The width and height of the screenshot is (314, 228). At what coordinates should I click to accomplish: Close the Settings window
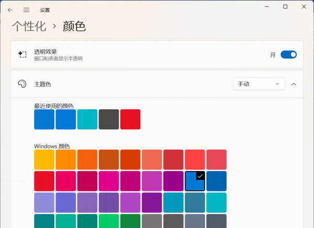pyautogui.click(x=304, y=7)
